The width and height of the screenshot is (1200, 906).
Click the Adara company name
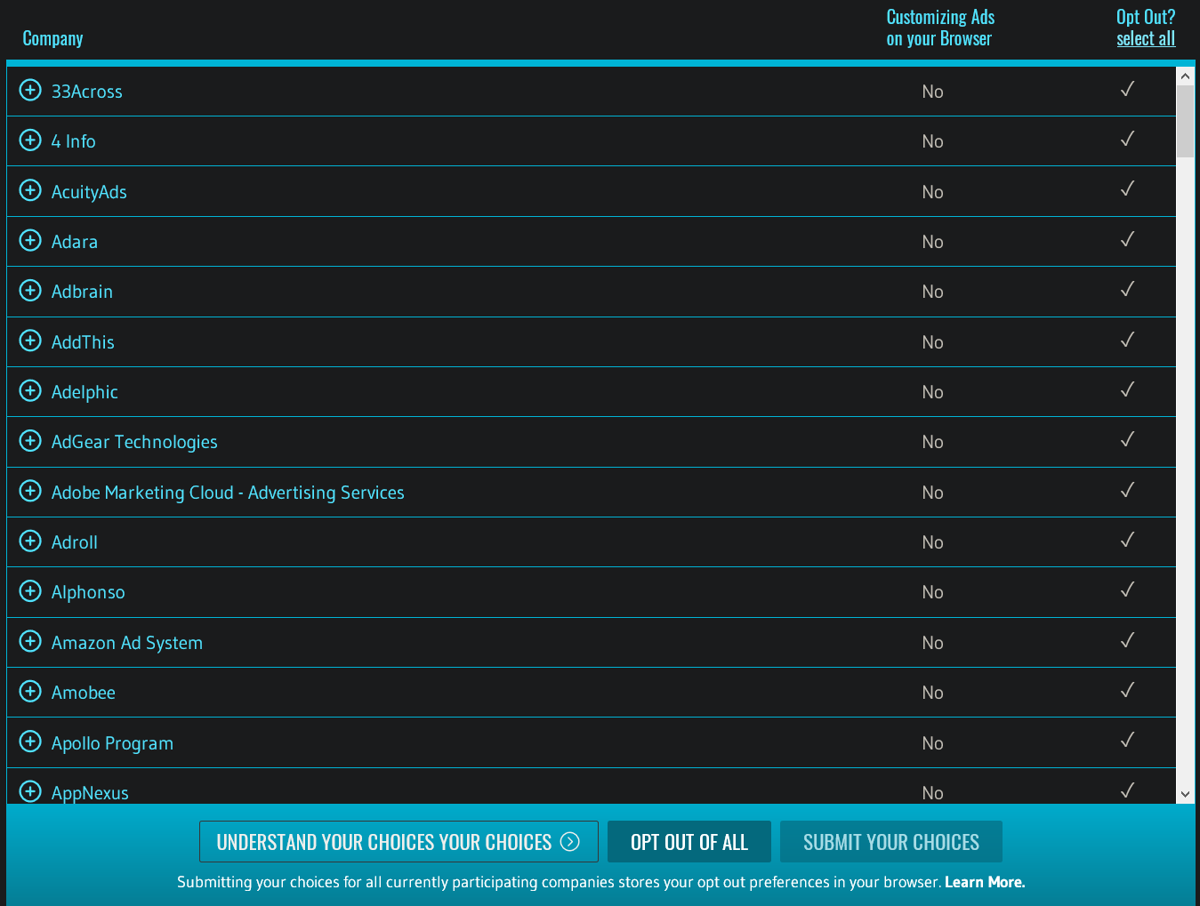(75, 242)
